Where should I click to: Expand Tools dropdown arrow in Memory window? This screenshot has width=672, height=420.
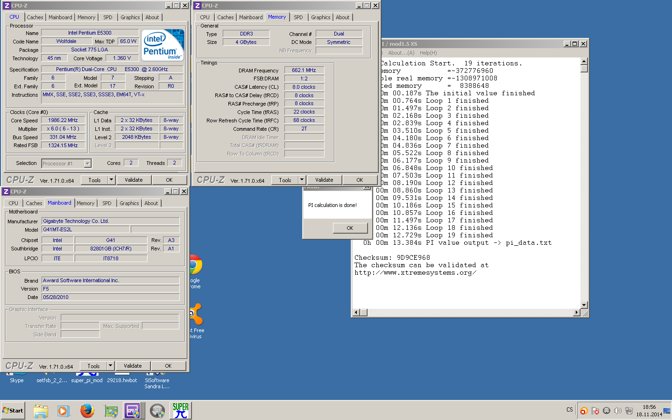(x=302, y=180)
